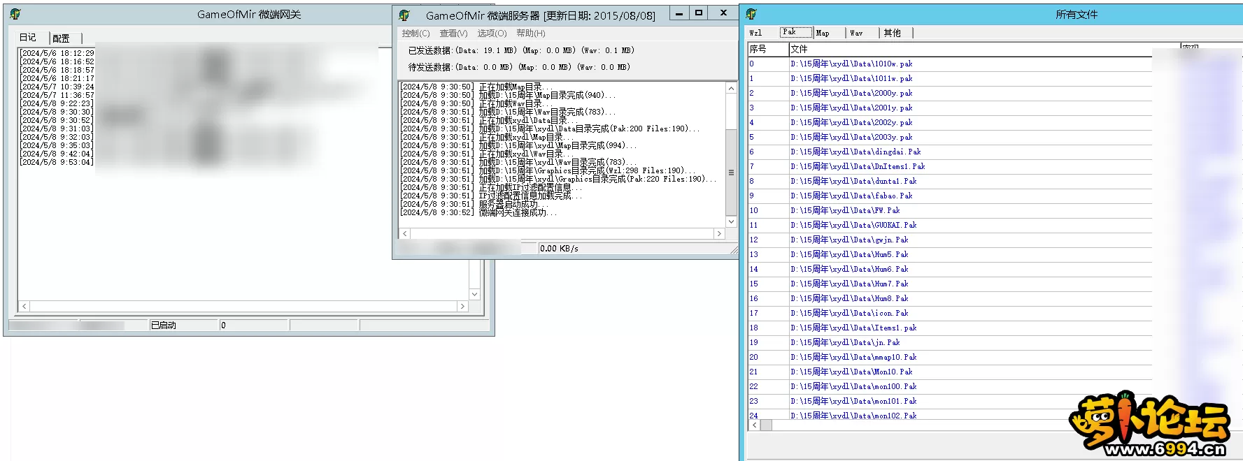Maximize the micro-client server window
The width and height of the screenshot is (1243, 461).
coord(698,13)
